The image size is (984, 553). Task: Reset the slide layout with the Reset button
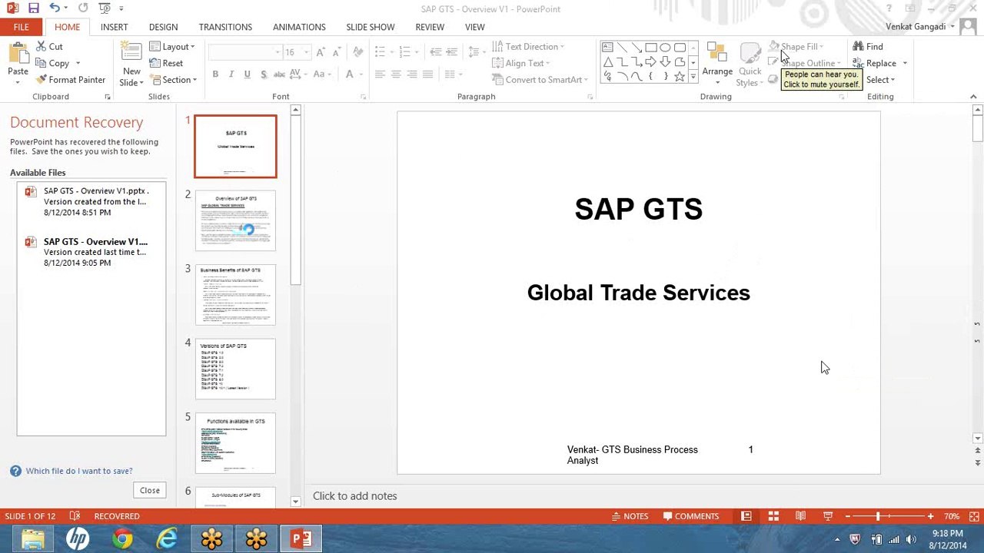[166, 63]
